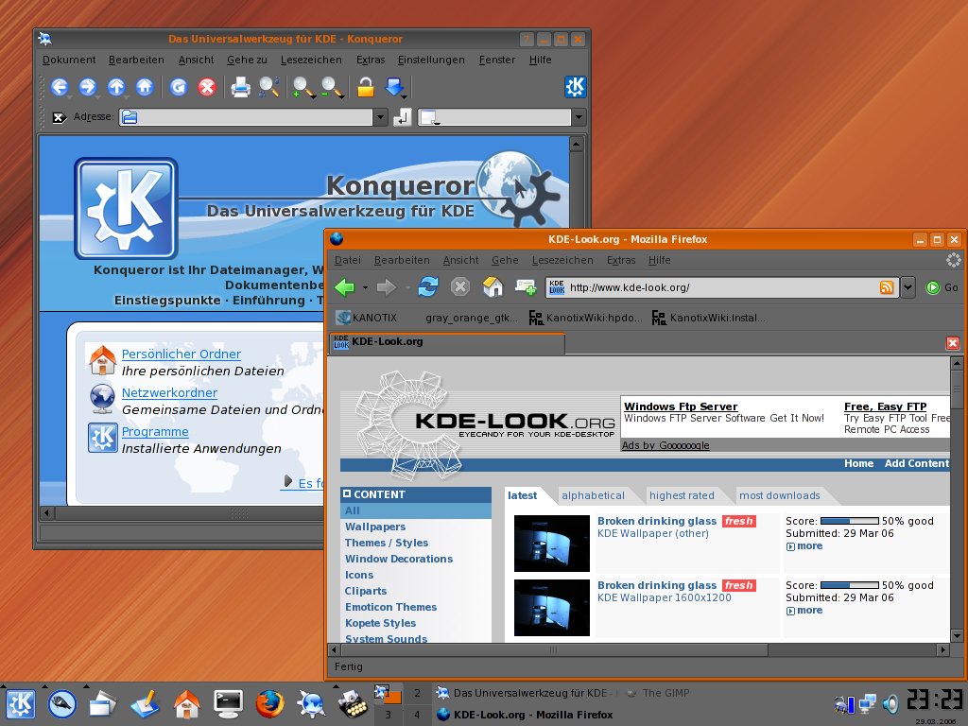This screenshot has height=726, width=968.
Task: Click the first Broken drinking glass thumbnail
Action: coord(552,544)
